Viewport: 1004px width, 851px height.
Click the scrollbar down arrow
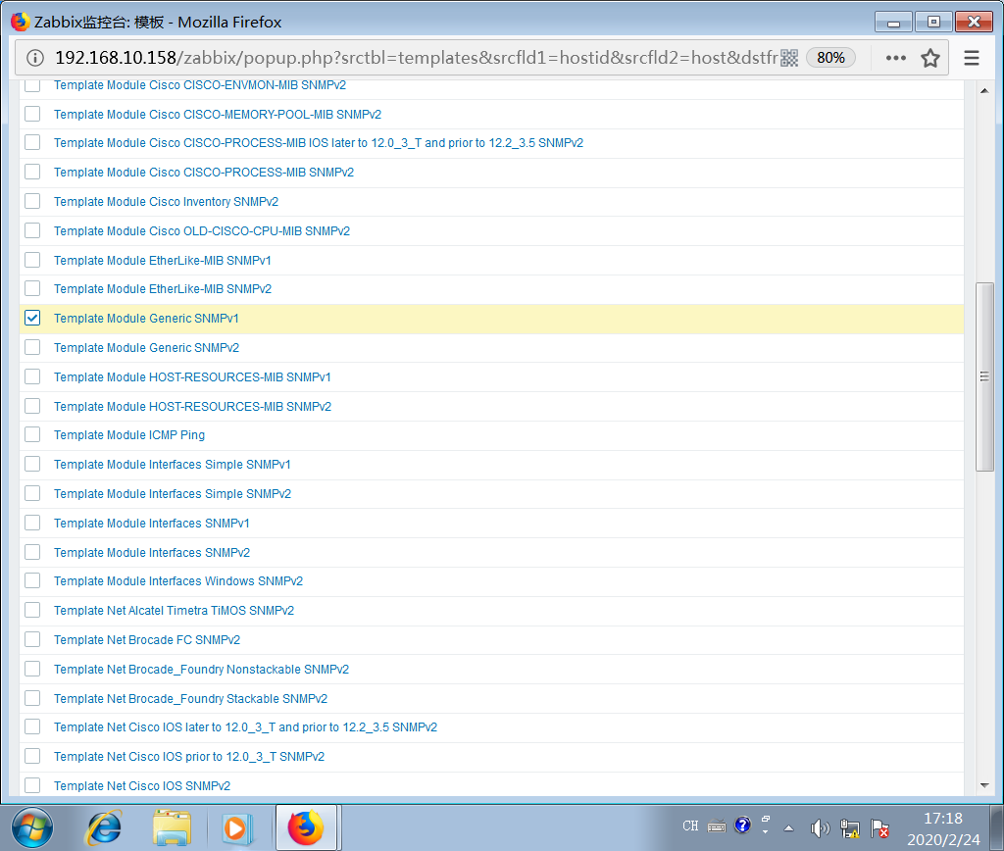click(984, 785)
